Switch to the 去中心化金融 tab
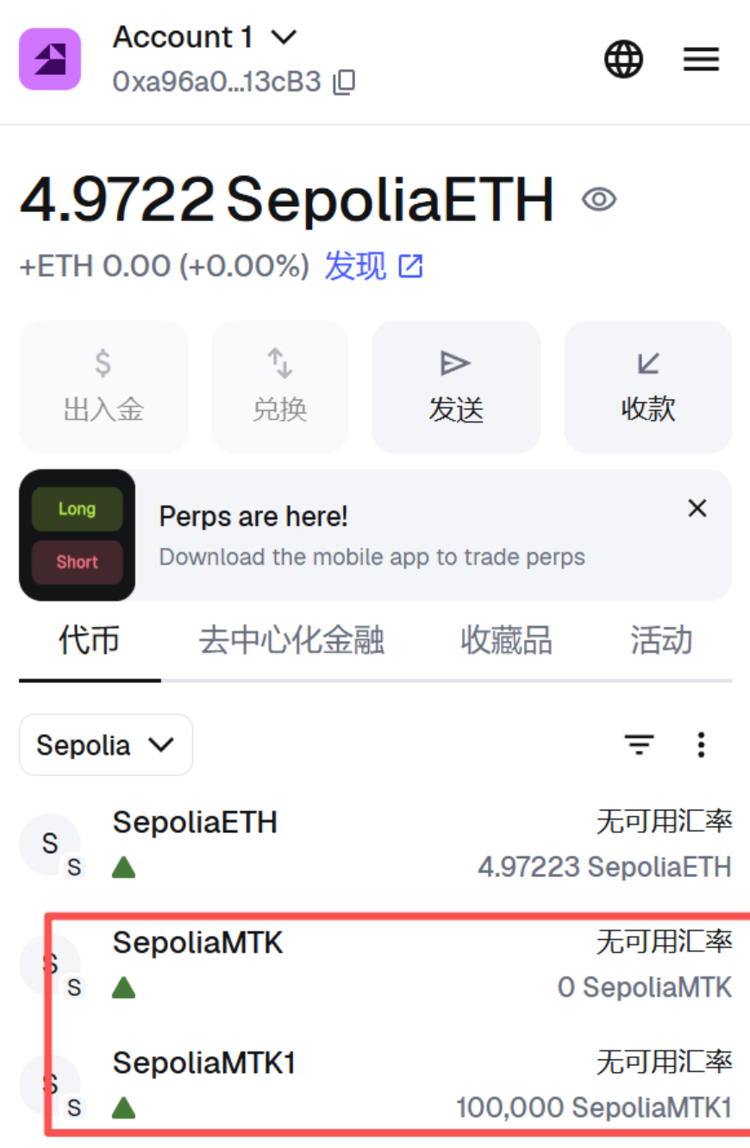This screenshot has height=1148, width=750. pyautogui.click(x=291, y=641)
